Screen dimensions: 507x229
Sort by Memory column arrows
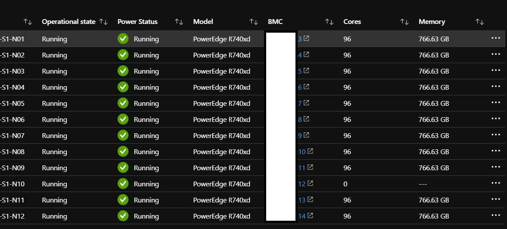tap(479, 22)
